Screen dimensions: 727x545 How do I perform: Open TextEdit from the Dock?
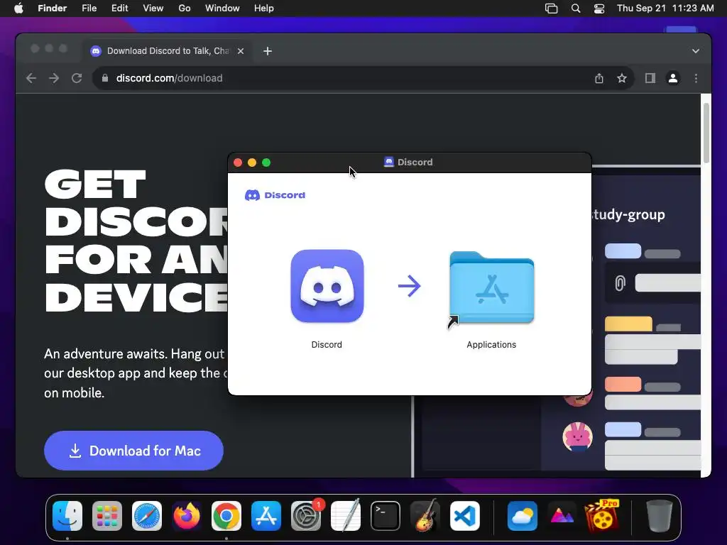[346, 516]
